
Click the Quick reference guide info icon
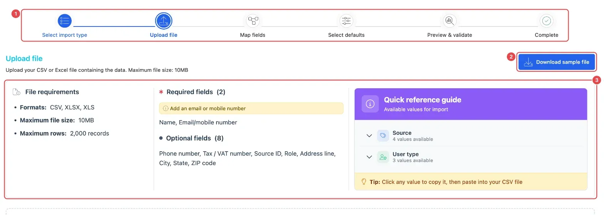pyautogui.click(x=370, y=104)
